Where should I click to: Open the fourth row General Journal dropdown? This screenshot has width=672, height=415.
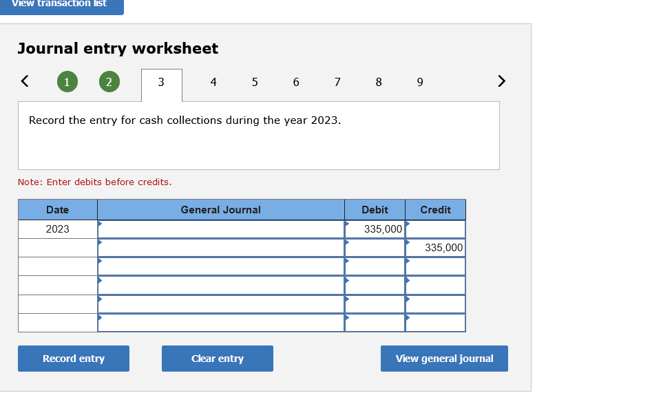(220, 284)
